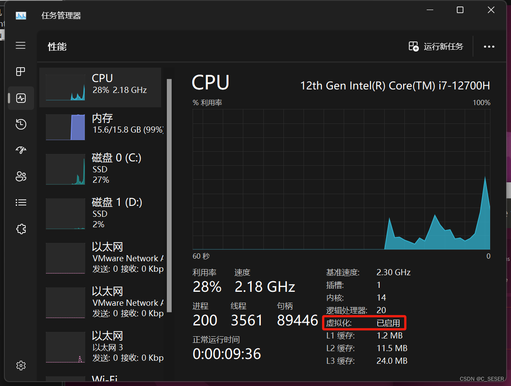Open the Services puzzle-piece icon
Image resolution: width=511 pixels, height=386 pixels.
click(x=21, y=229)
